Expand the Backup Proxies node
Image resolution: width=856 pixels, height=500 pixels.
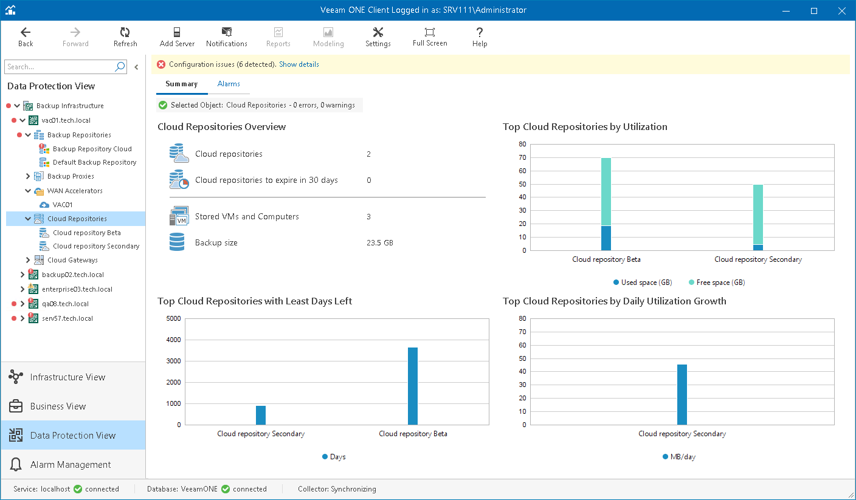(x=28, y=176)
